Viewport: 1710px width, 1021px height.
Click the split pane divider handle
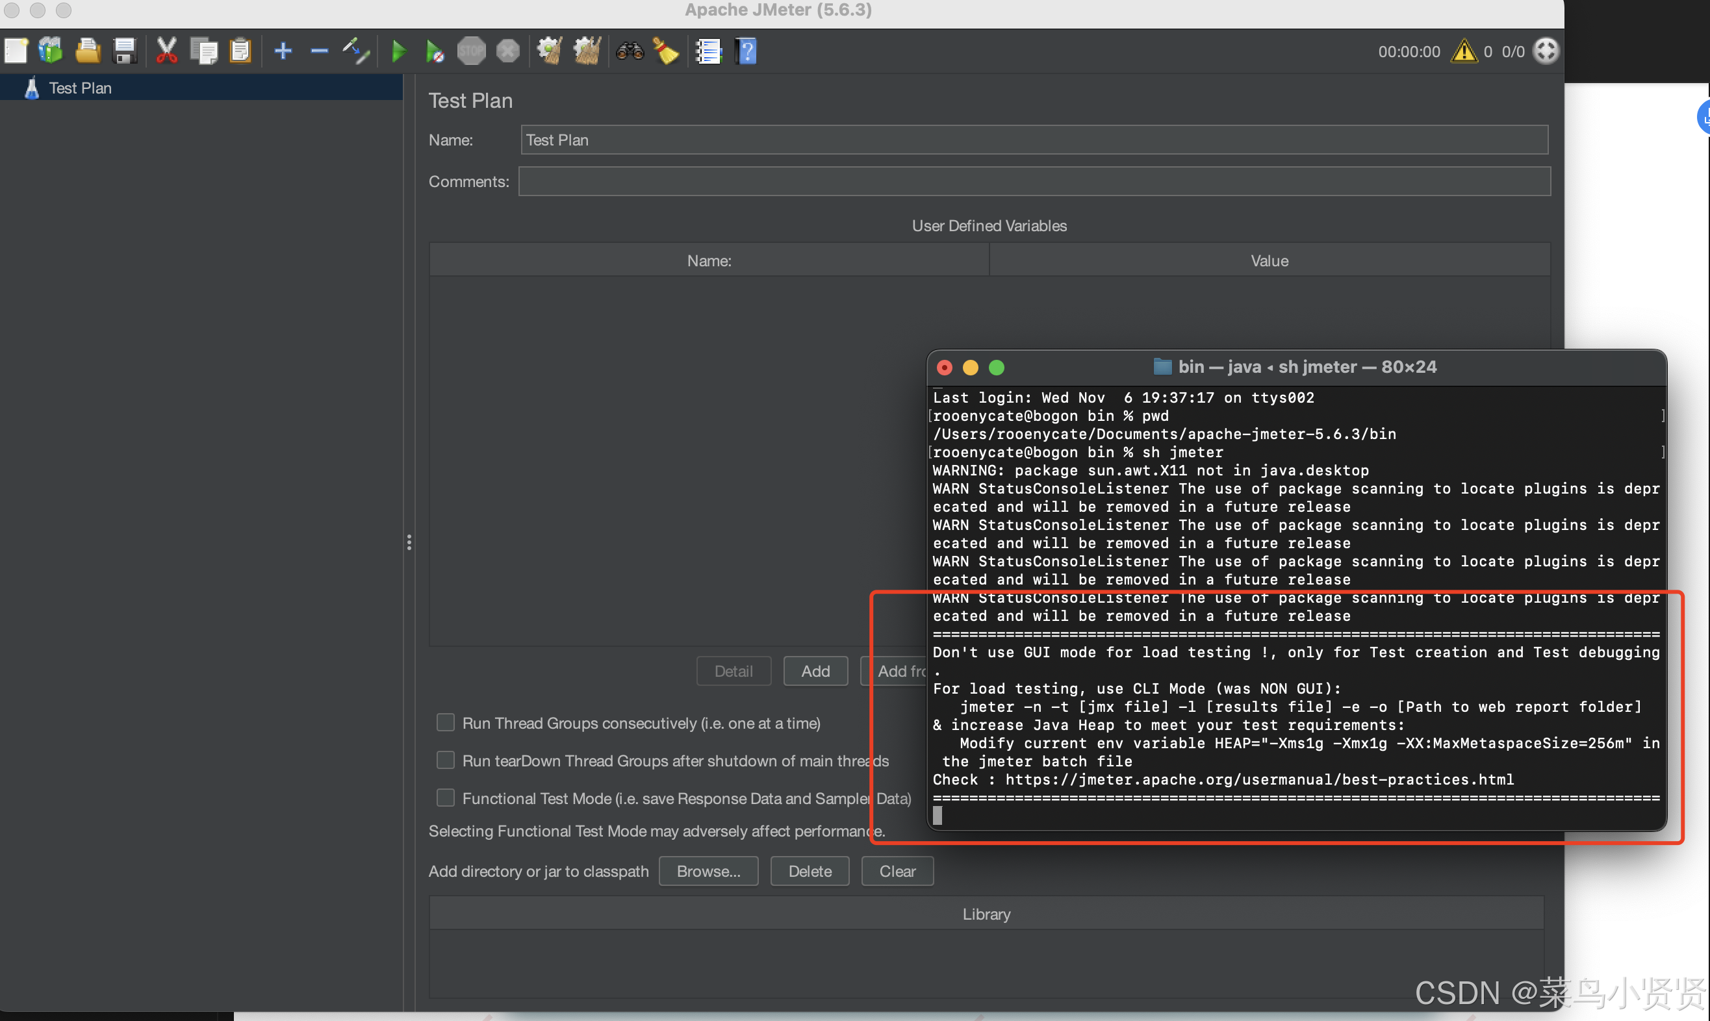pos(409,543)
